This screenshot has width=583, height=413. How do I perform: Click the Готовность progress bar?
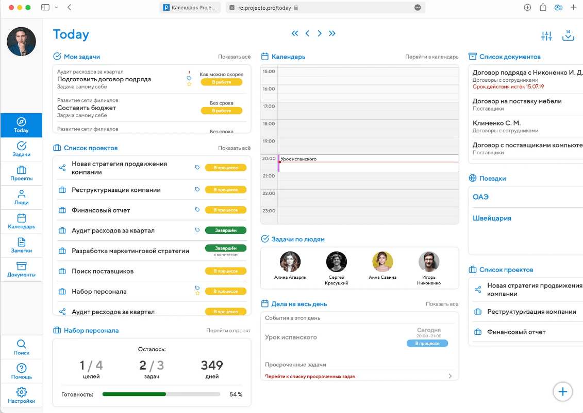pos(161,394)
